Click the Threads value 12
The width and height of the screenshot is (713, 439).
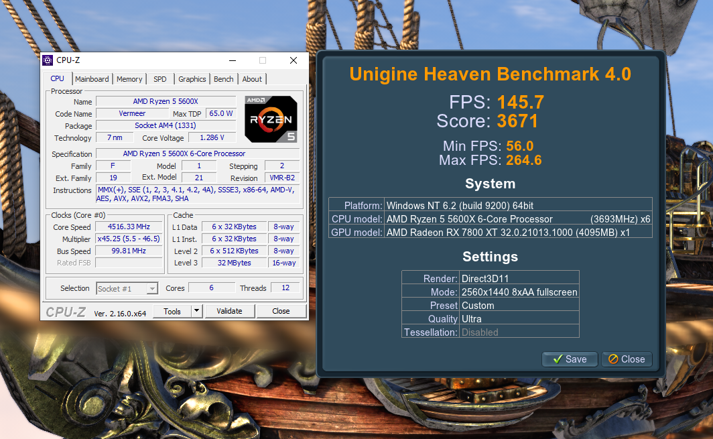click(285, 288)
